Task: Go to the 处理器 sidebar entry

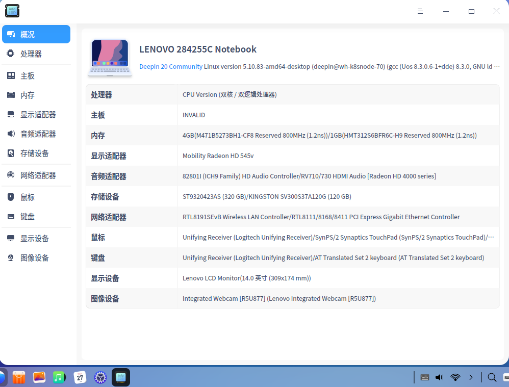Action: click(36, 54)
